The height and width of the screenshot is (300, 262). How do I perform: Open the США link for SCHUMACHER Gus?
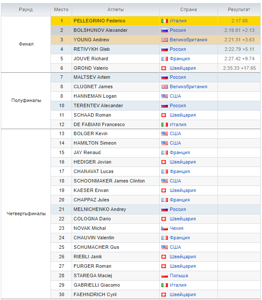point(175,247)
